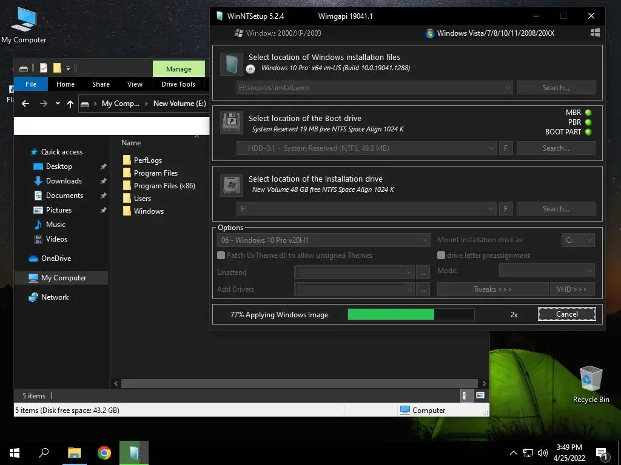Click the Windows logo icon in WinNTSetup

click(x=595, y=33)
